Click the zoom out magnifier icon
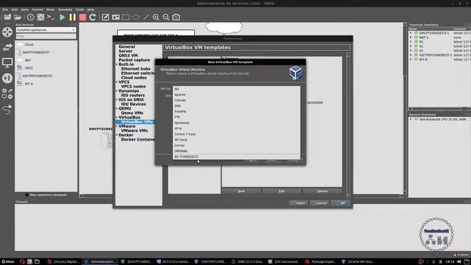471x265 pixels. point(166,17)
